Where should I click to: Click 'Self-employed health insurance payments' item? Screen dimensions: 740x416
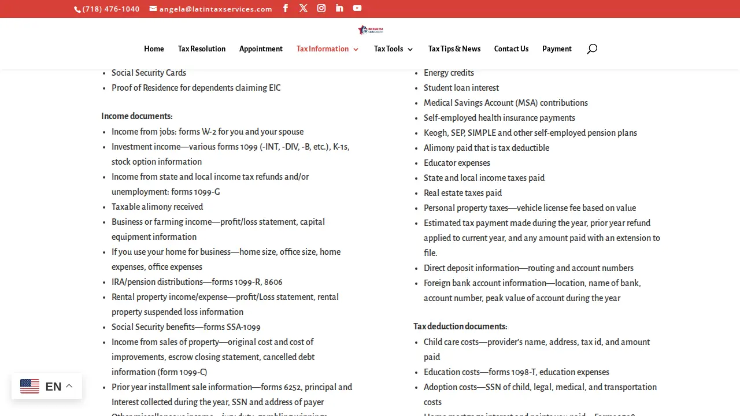click(x=499, y=118)
